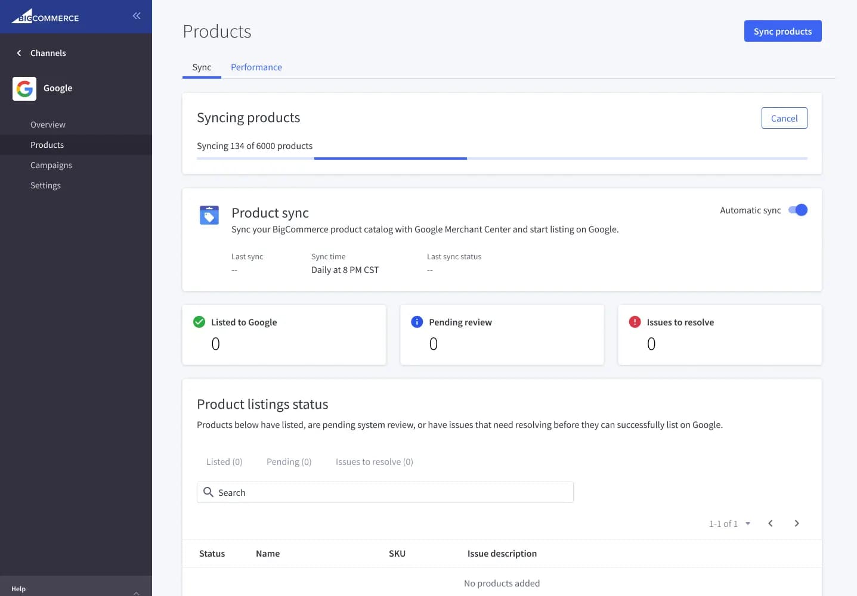This screenshot has width=857, height=596.
Task: Click the Status column header
Action: pyautogui.click(x=212, y=554)
